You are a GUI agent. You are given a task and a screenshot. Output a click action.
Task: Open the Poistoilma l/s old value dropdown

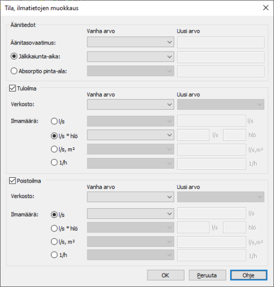(x=130, y=214)
